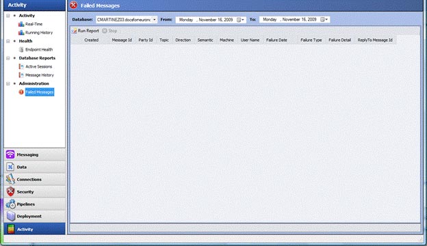Open the To date calendar dropdown
This screenshot has height=246, width=427.
324,20
